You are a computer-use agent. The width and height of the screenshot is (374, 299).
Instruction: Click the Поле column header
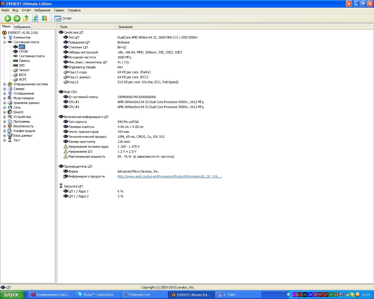click(x=86, y=27)
